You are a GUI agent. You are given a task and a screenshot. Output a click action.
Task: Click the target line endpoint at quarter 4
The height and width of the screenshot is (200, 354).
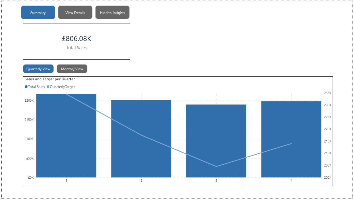291,143
